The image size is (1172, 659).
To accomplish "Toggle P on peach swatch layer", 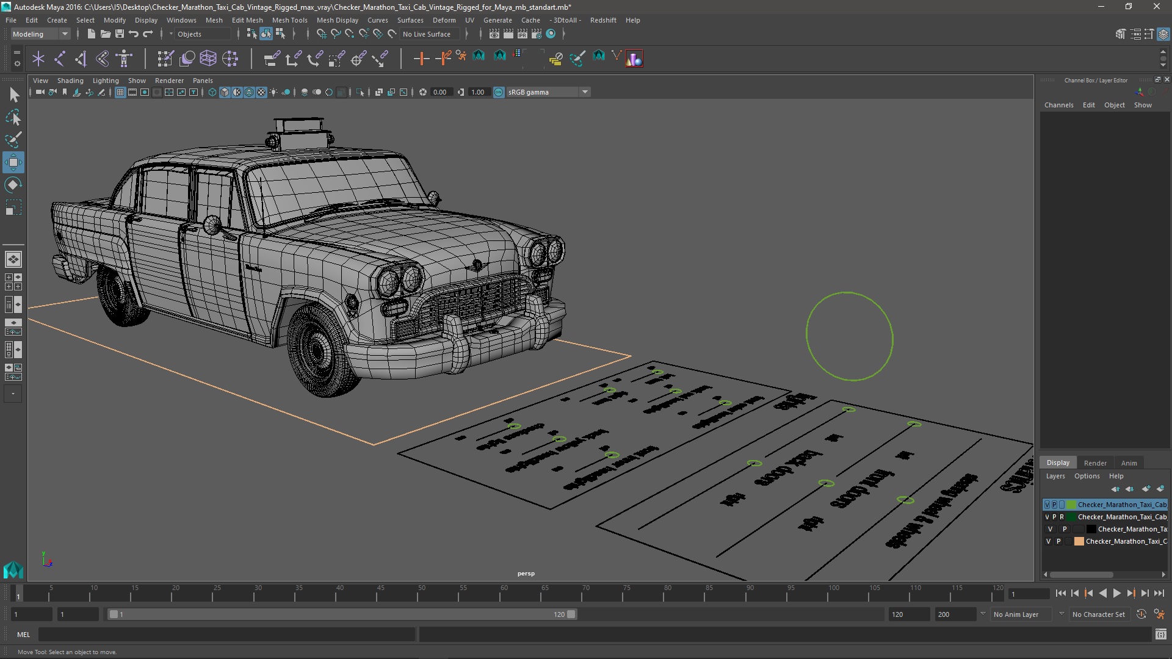I will click(1058, 541).
